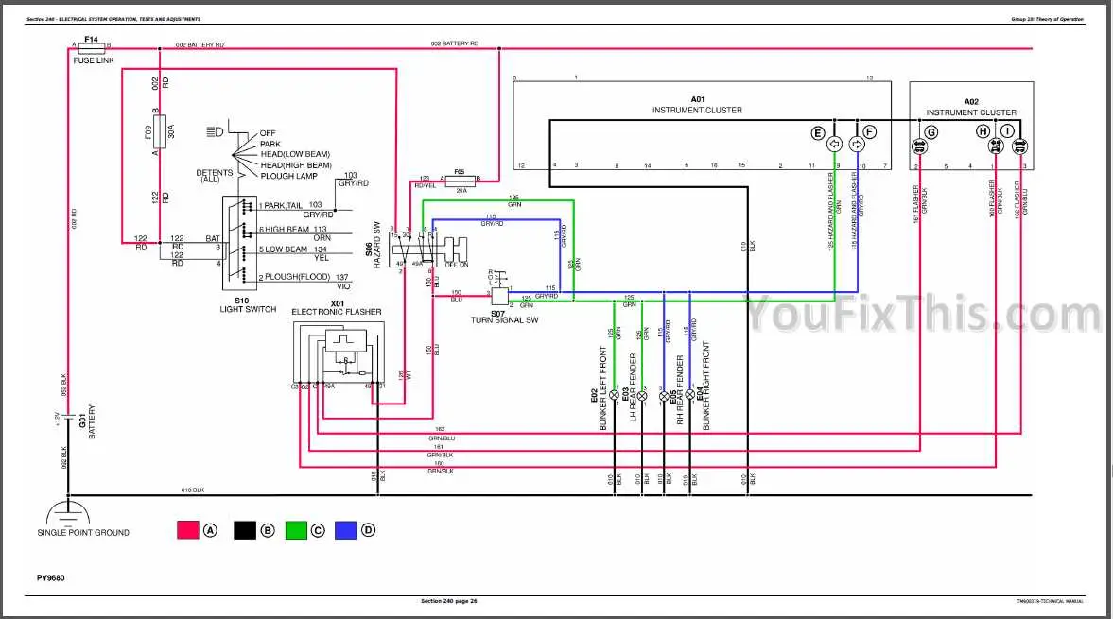1113x619 pixels.
Task: Click the 'FUSE LINK' label
Action: click(x=94, y=61)
